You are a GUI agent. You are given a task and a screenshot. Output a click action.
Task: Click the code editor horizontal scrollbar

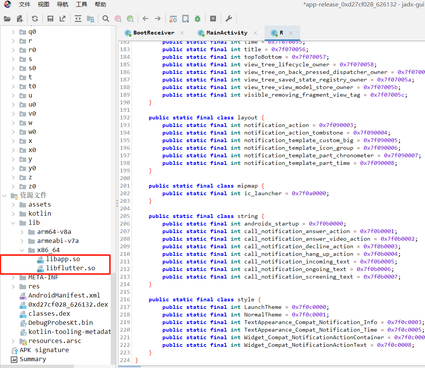tap(130, 366)
